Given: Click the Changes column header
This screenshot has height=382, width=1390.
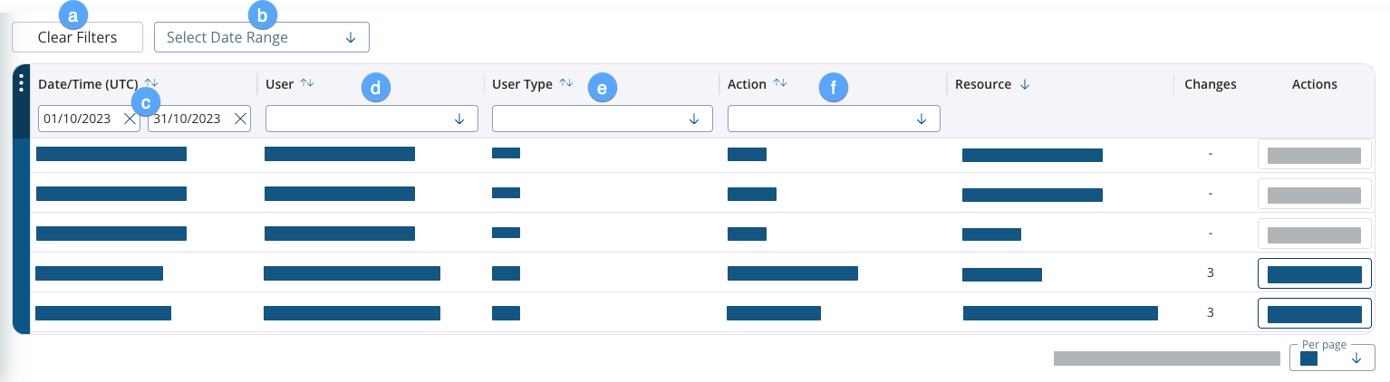Looking at the screenshot, I should (x=1211, y=84).
